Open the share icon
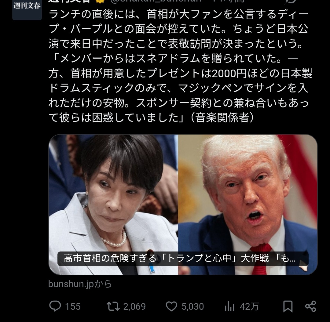 [x=310, y=306]
